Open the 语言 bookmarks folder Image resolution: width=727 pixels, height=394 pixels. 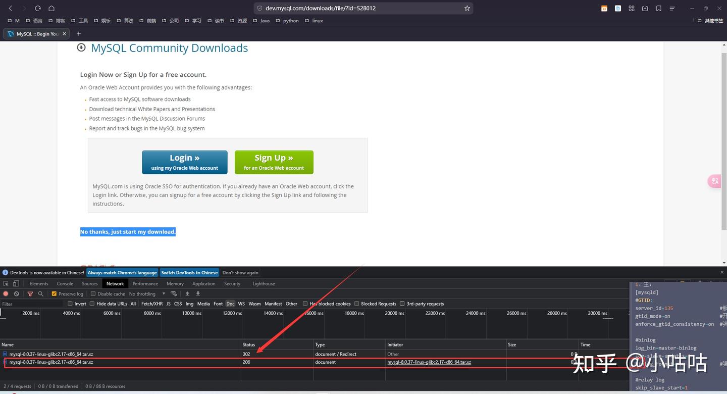(x=33, y=21)
